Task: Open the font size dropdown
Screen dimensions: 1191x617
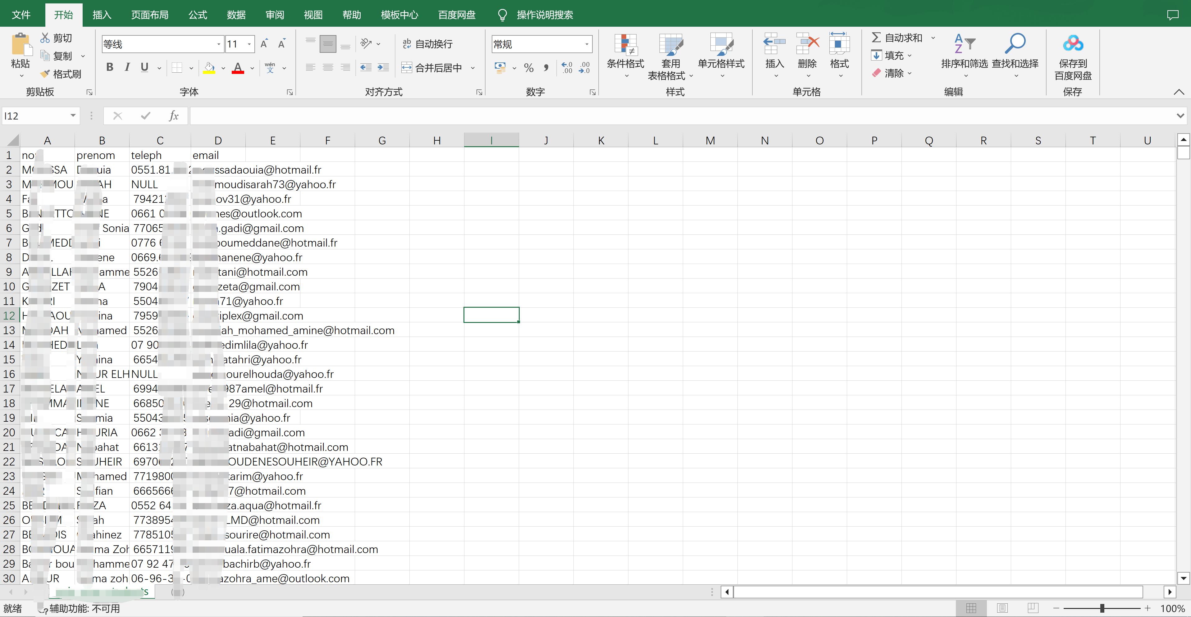Action: tap(250, 44)
